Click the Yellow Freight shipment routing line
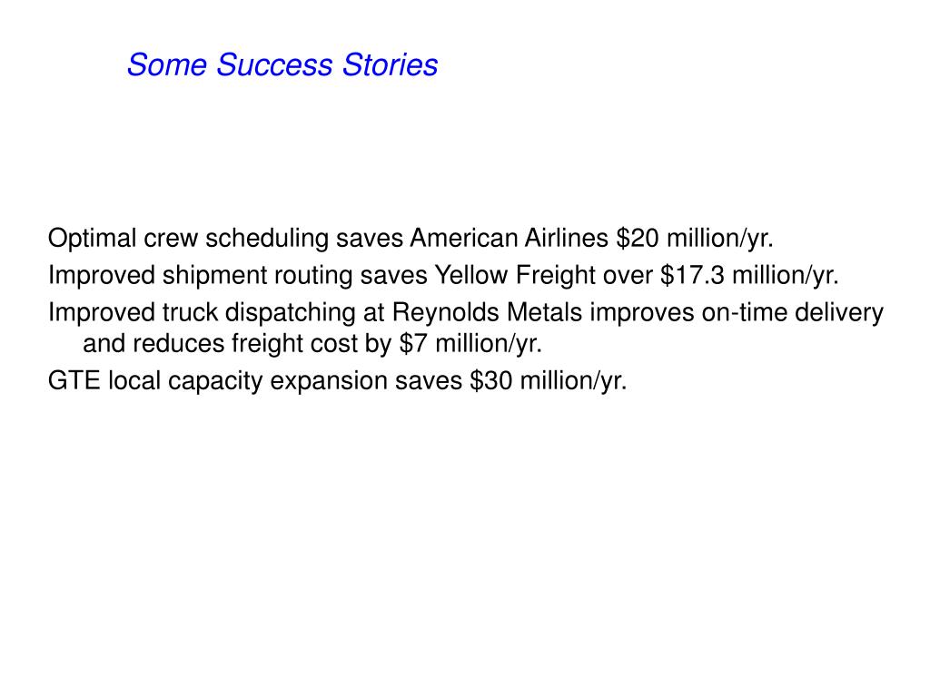 [x=443, y=276]
